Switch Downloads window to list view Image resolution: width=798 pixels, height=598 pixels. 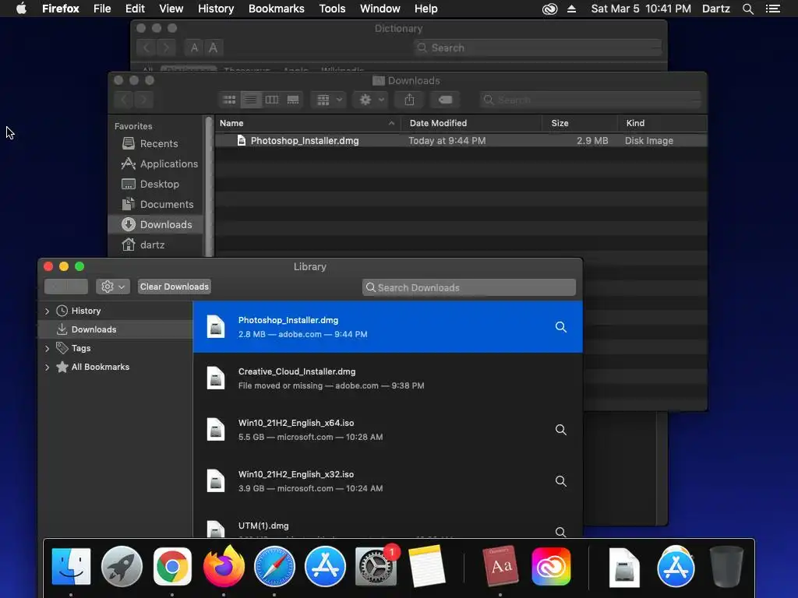click(250, 100)
